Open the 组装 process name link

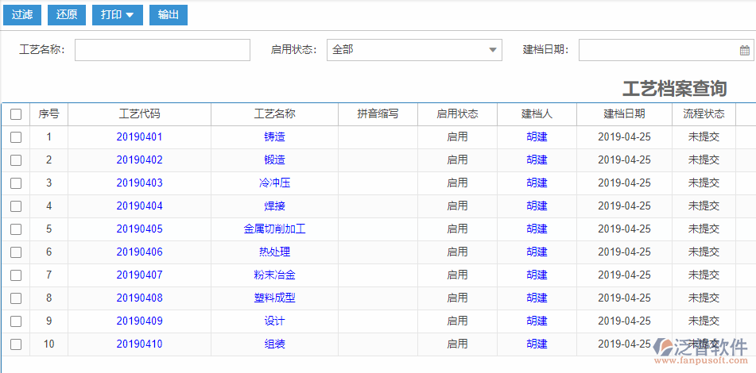275,344
